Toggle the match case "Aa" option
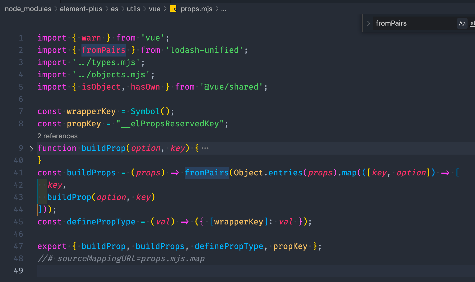This screenshot has height=282, width=475. point(462,23)
